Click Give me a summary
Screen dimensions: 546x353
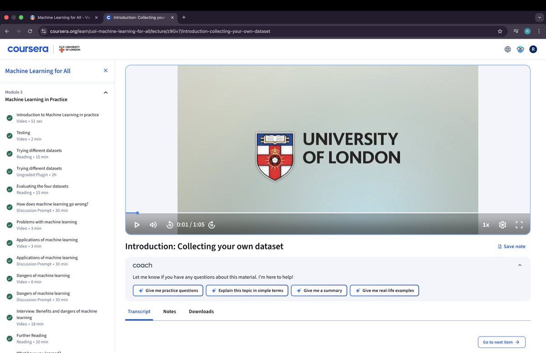pos(319,290)
